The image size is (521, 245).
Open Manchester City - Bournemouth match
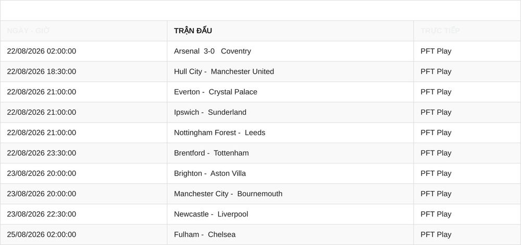coord(228,194)
